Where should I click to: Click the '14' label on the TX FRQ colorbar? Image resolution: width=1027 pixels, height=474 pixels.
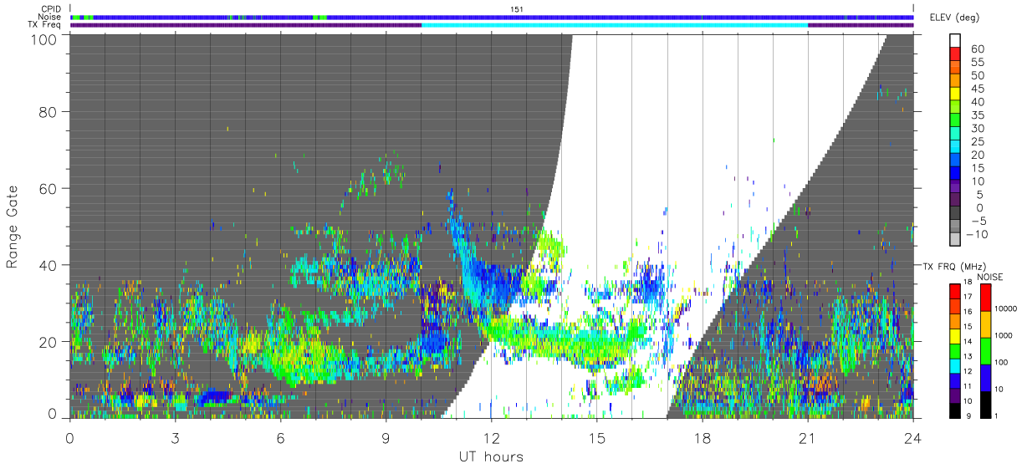click(968, 341)
